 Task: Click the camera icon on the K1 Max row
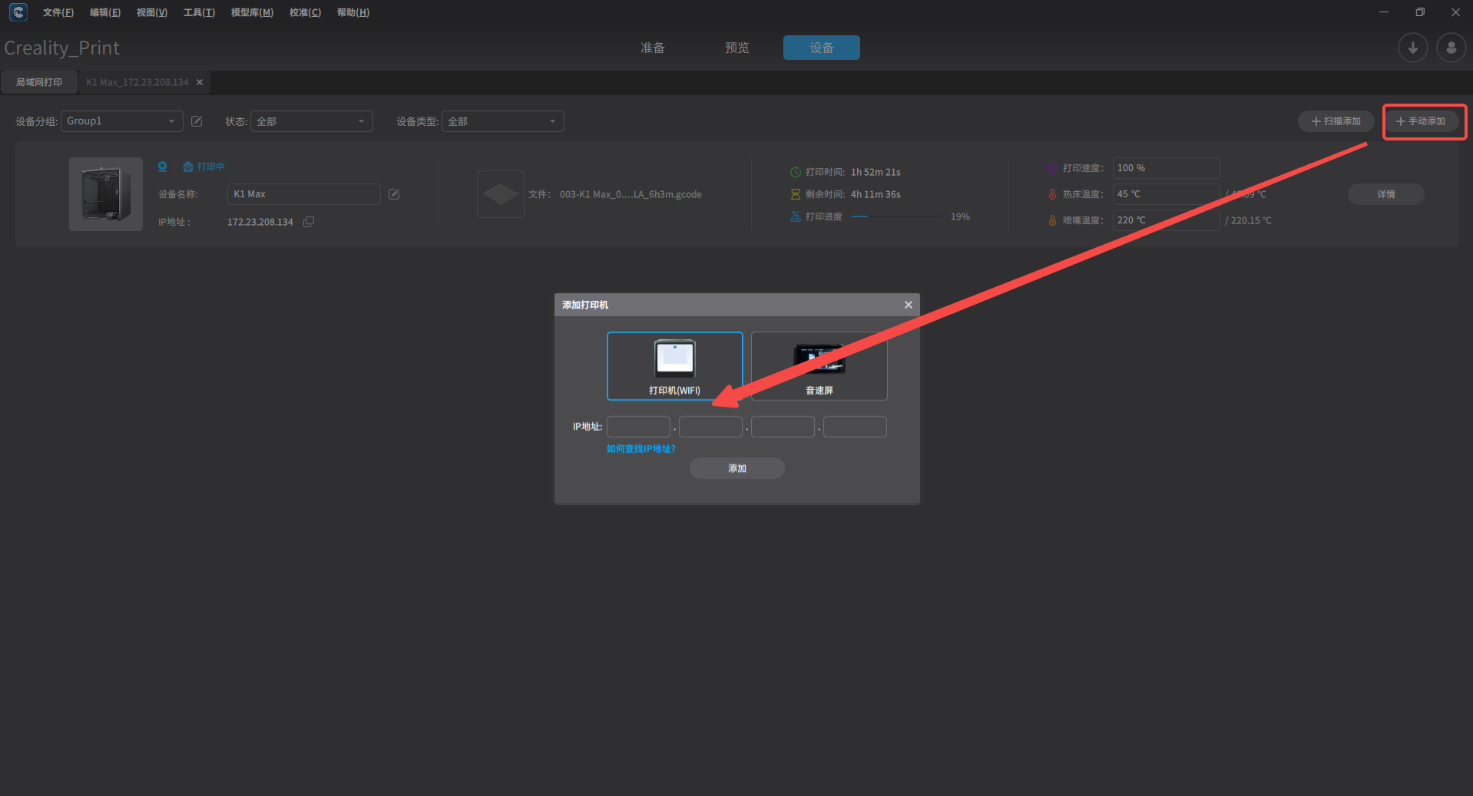(x=162, y=167)
